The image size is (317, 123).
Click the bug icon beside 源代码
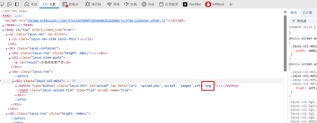[x=88, y=4]
